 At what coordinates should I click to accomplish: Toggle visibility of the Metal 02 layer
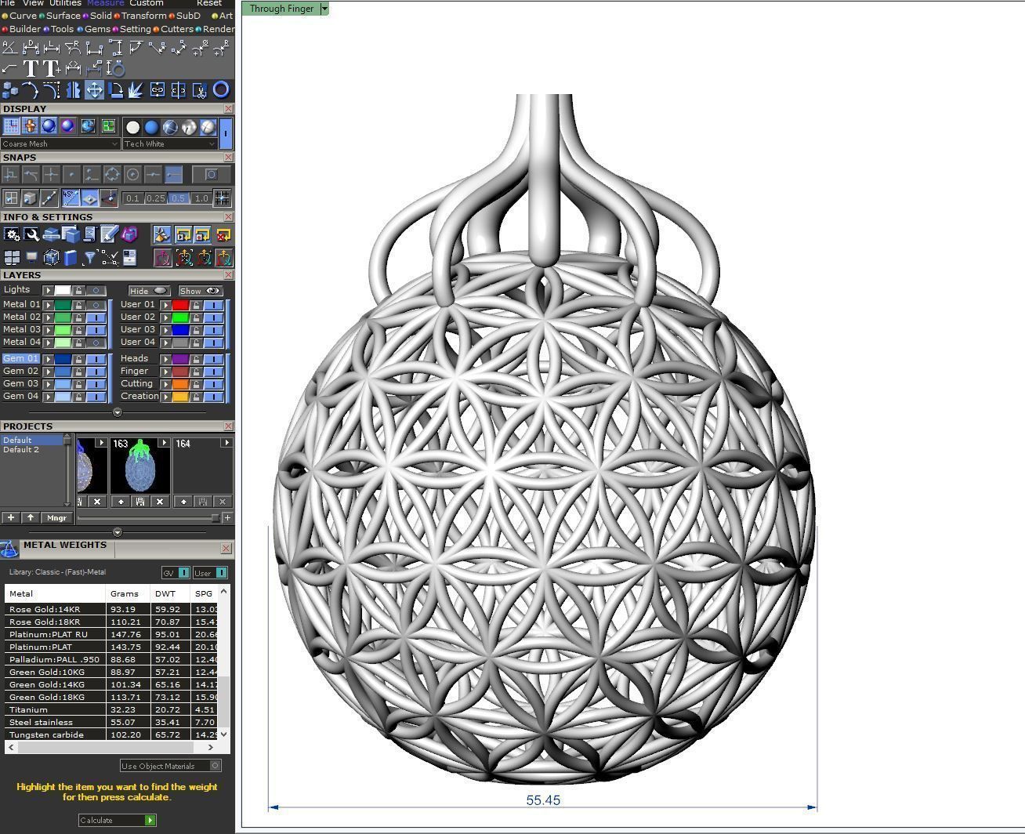[96, 317]
